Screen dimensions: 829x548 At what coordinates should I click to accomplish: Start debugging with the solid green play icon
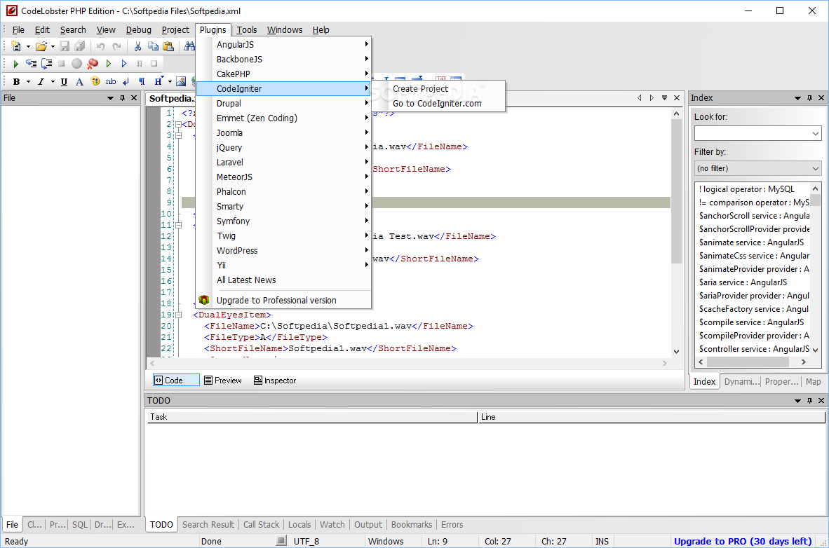[x=16, y=64]
